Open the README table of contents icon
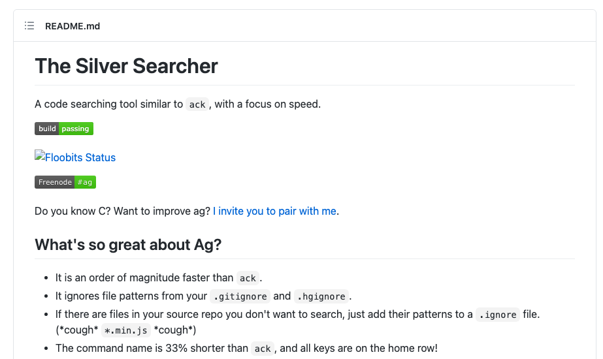Viewport: 603px width, 359px height. click(29, 26)
